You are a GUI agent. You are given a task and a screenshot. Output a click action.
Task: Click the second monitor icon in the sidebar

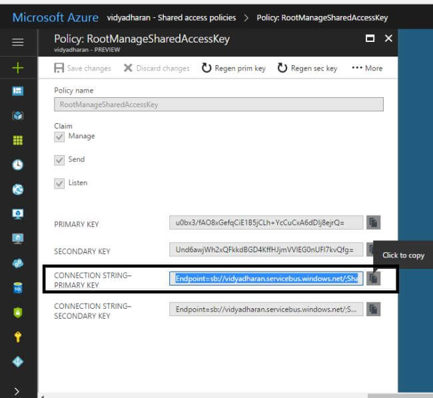click(18, 238)
